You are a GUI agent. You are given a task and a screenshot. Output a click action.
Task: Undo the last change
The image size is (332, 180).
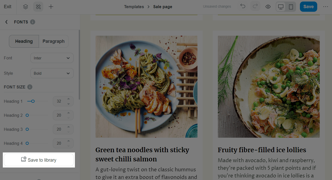[x=243, y=7]
